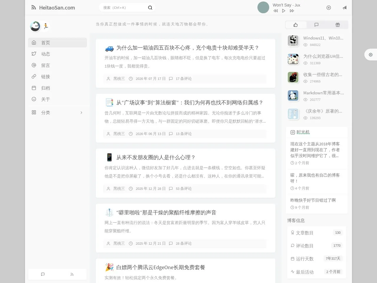Screen dimensions: 377x283
Task: Click the search magnifier icon
Action: coord(150,8)
